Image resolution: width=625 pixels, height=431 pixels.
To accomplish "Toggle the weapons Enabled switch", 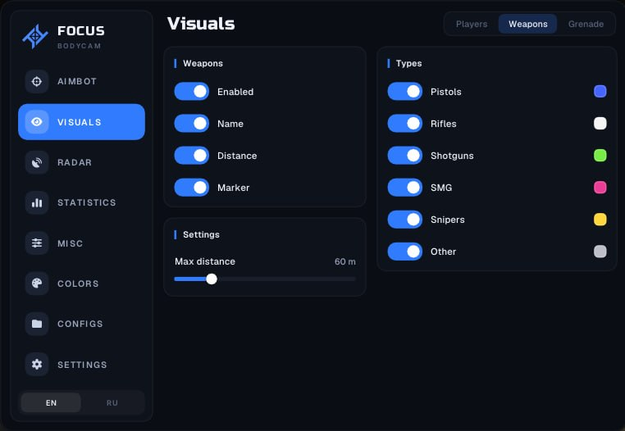I will pos(192,92).
